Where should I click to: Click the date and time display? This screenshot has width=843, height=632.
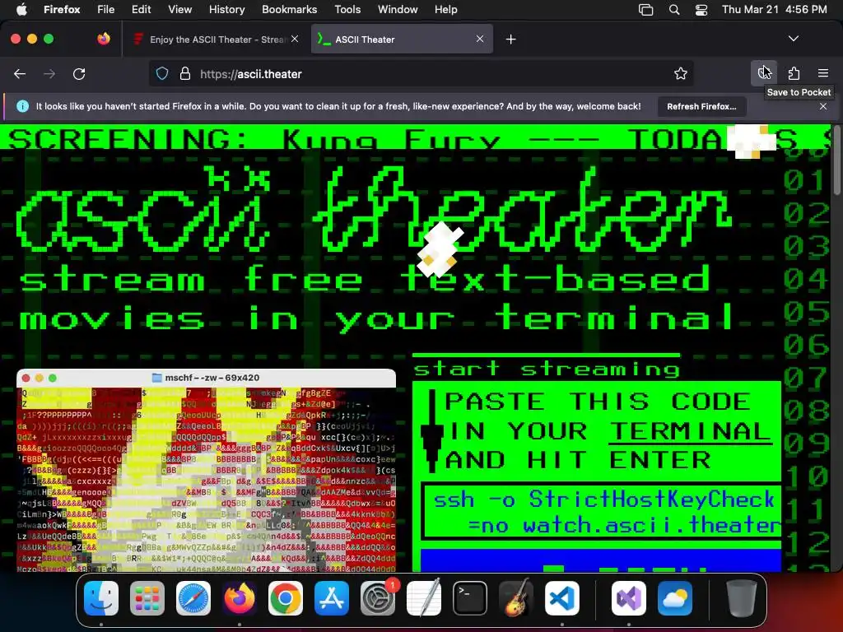774,10
